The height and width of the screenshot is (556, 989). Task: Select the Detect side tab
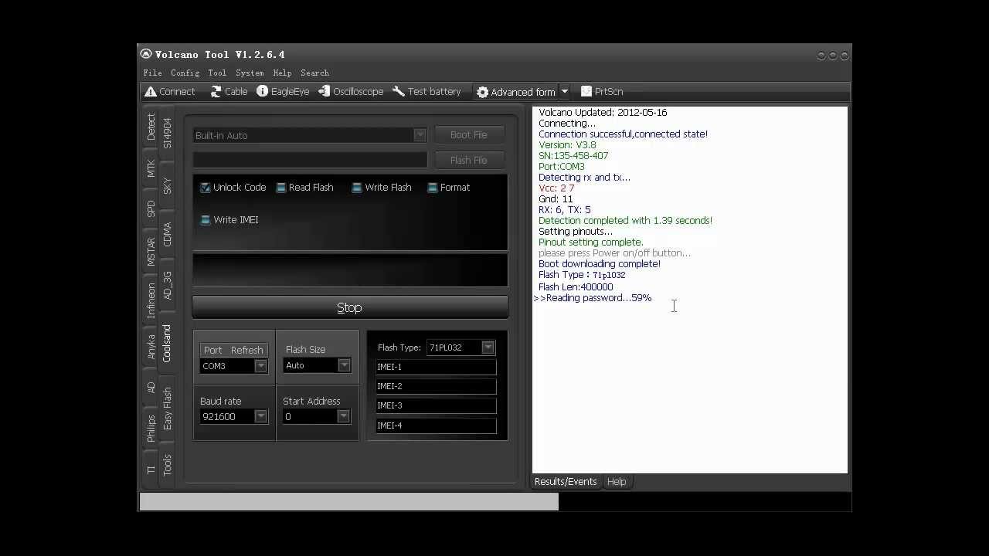(151, 127)
